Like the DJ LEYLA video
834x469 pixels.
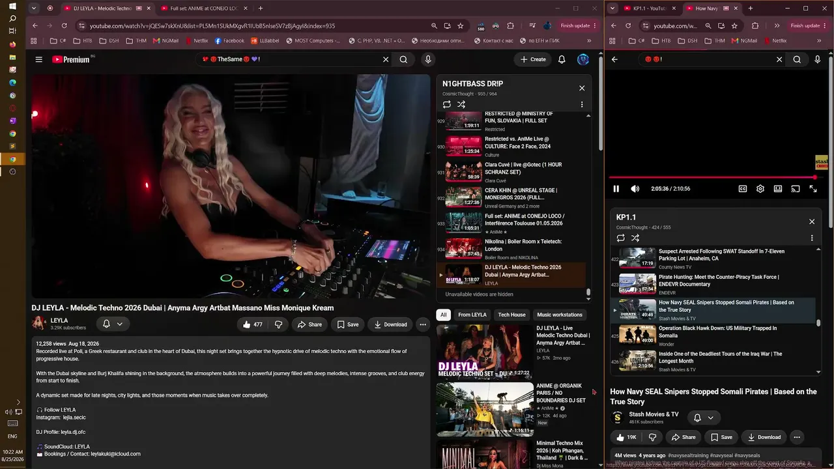[253, 324]
